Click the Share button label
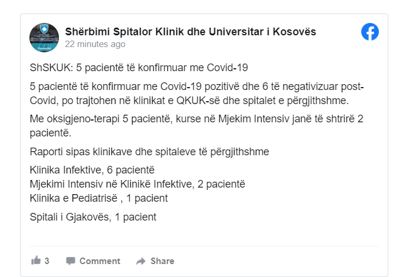Image resolution: width=396 pixels, height=277 pixels. pyautogui.click(x=163, y=261)
